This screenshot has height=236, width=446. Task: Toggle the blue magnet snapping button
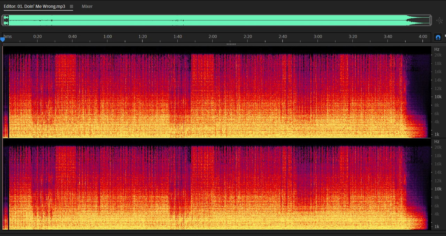click(438, 37)
